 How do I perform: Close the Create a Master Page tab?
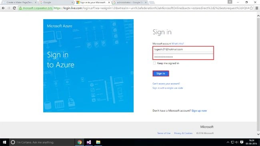click(35, 2)
